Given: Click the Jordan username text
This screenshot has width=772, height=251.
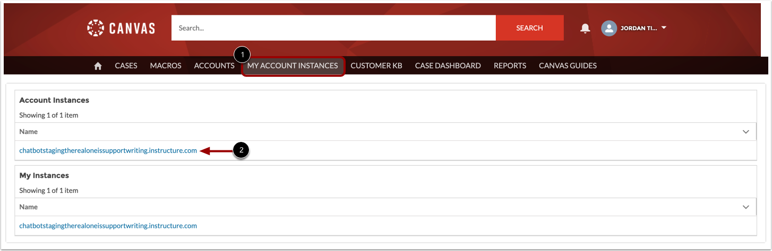Looking at the screenshot, I should 639,28.
